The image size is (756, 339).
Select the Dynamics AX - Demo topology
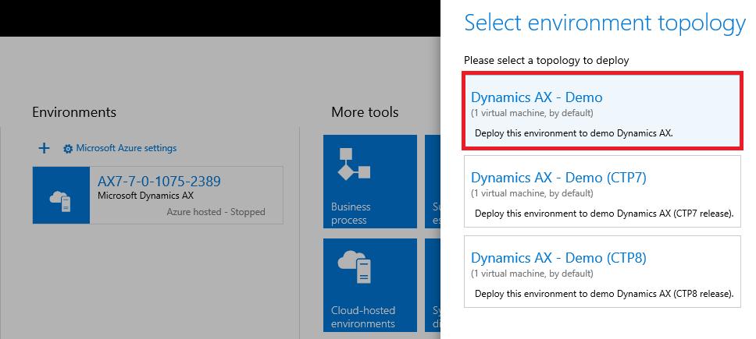[602, 111]
